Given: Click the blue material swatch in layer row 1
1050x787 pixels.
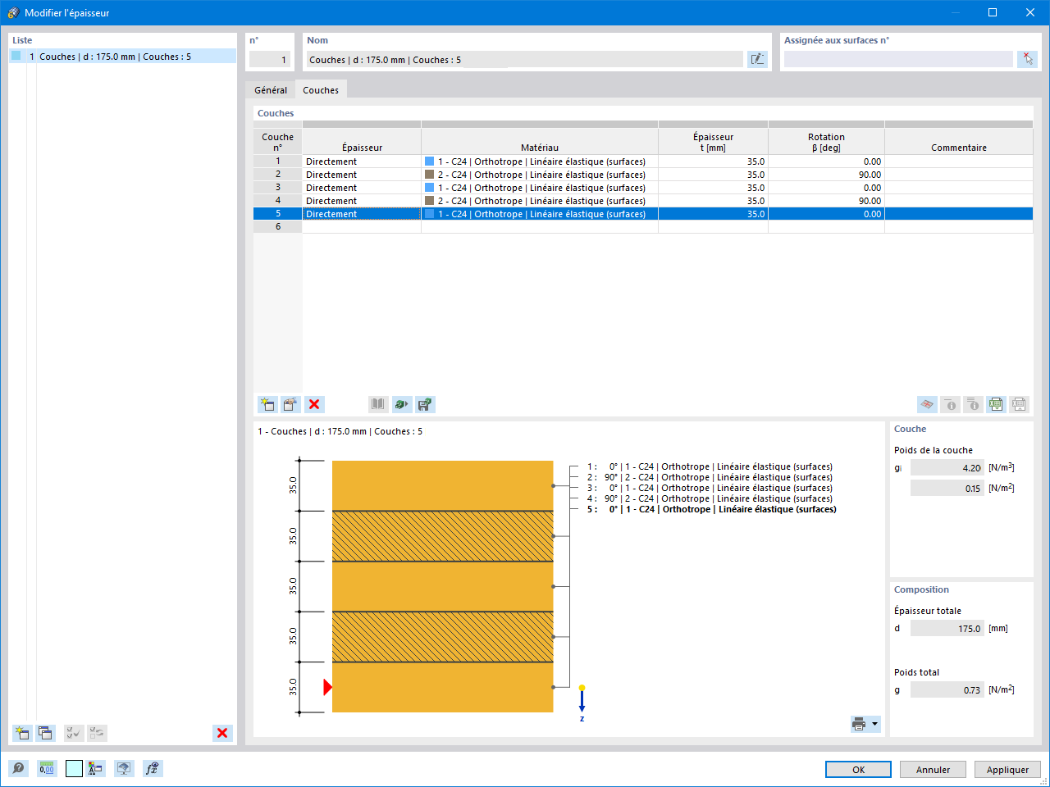Looking at the screenshot, I should [429, 161].
